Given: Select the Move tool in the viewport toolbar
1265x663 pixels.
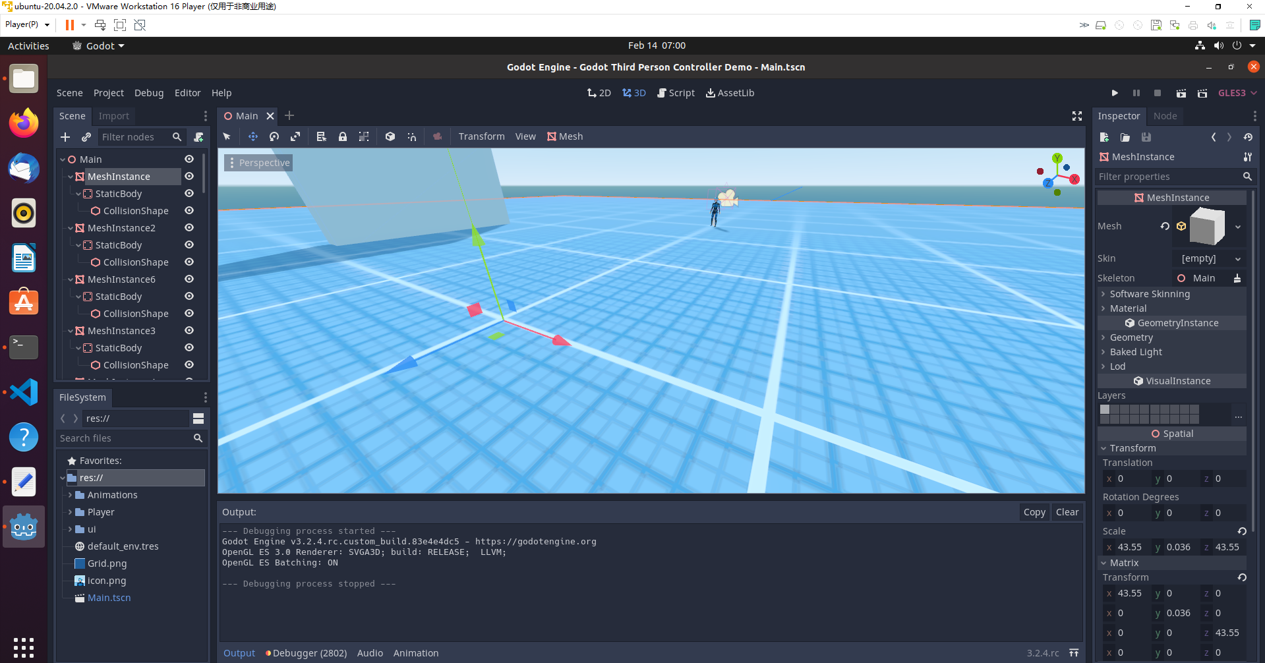Looking at the screenshot, I should pyautogui.click(x=252, y=136).
